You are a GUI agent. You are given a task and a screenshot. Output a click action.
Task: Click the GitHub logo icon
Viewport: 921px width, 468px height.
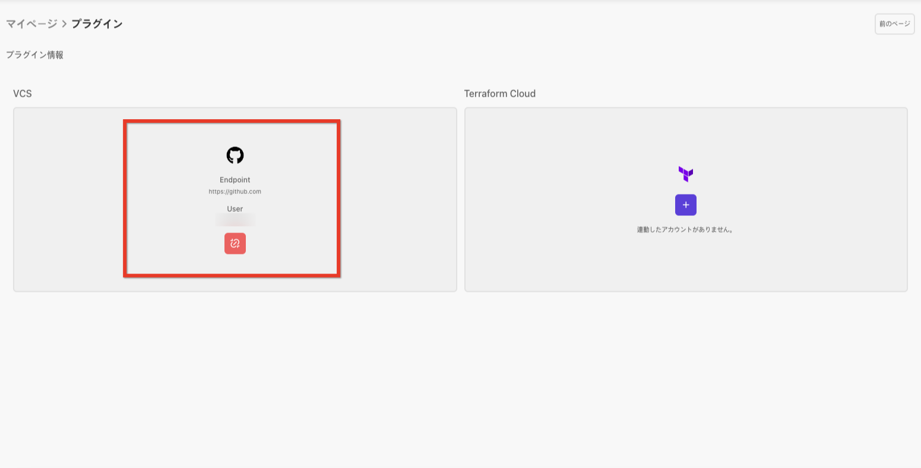235,155
